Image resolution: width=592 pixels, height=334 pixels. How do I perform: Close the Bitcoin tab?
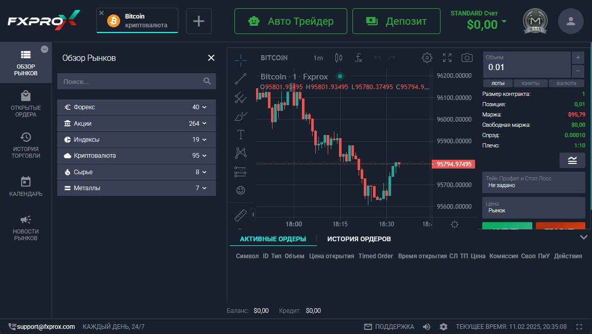click(102, 13)
